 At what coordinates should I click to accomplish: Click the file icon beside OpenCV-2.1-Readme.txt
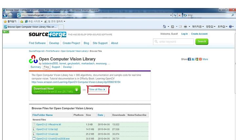[34, 124]
